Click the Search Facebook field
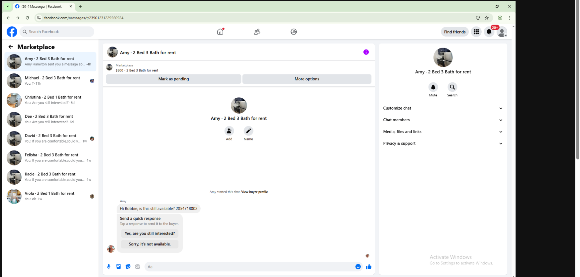The width and height of the screenshot is (580, 277). (x=57, y=32)
